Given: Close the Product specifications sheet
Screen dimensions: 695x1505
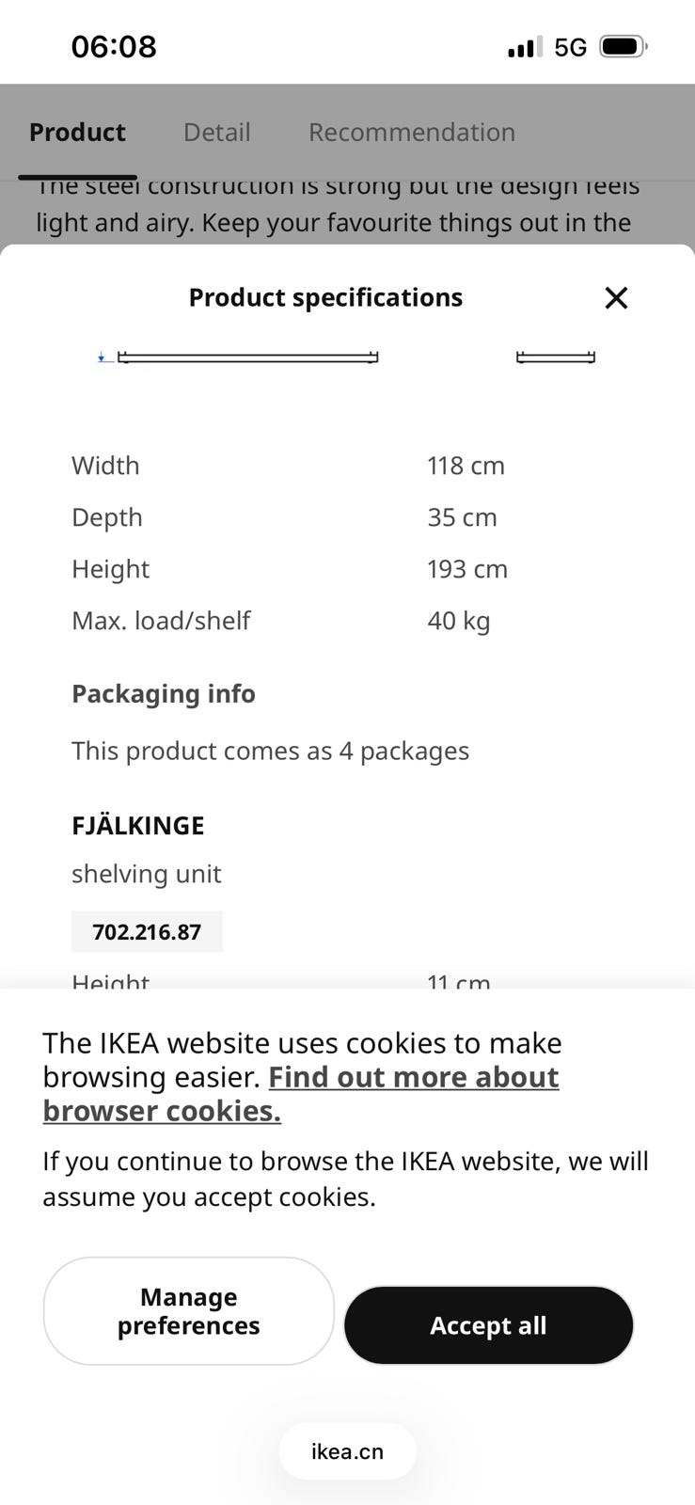Looking at the screenshot, I should [616, 298].
